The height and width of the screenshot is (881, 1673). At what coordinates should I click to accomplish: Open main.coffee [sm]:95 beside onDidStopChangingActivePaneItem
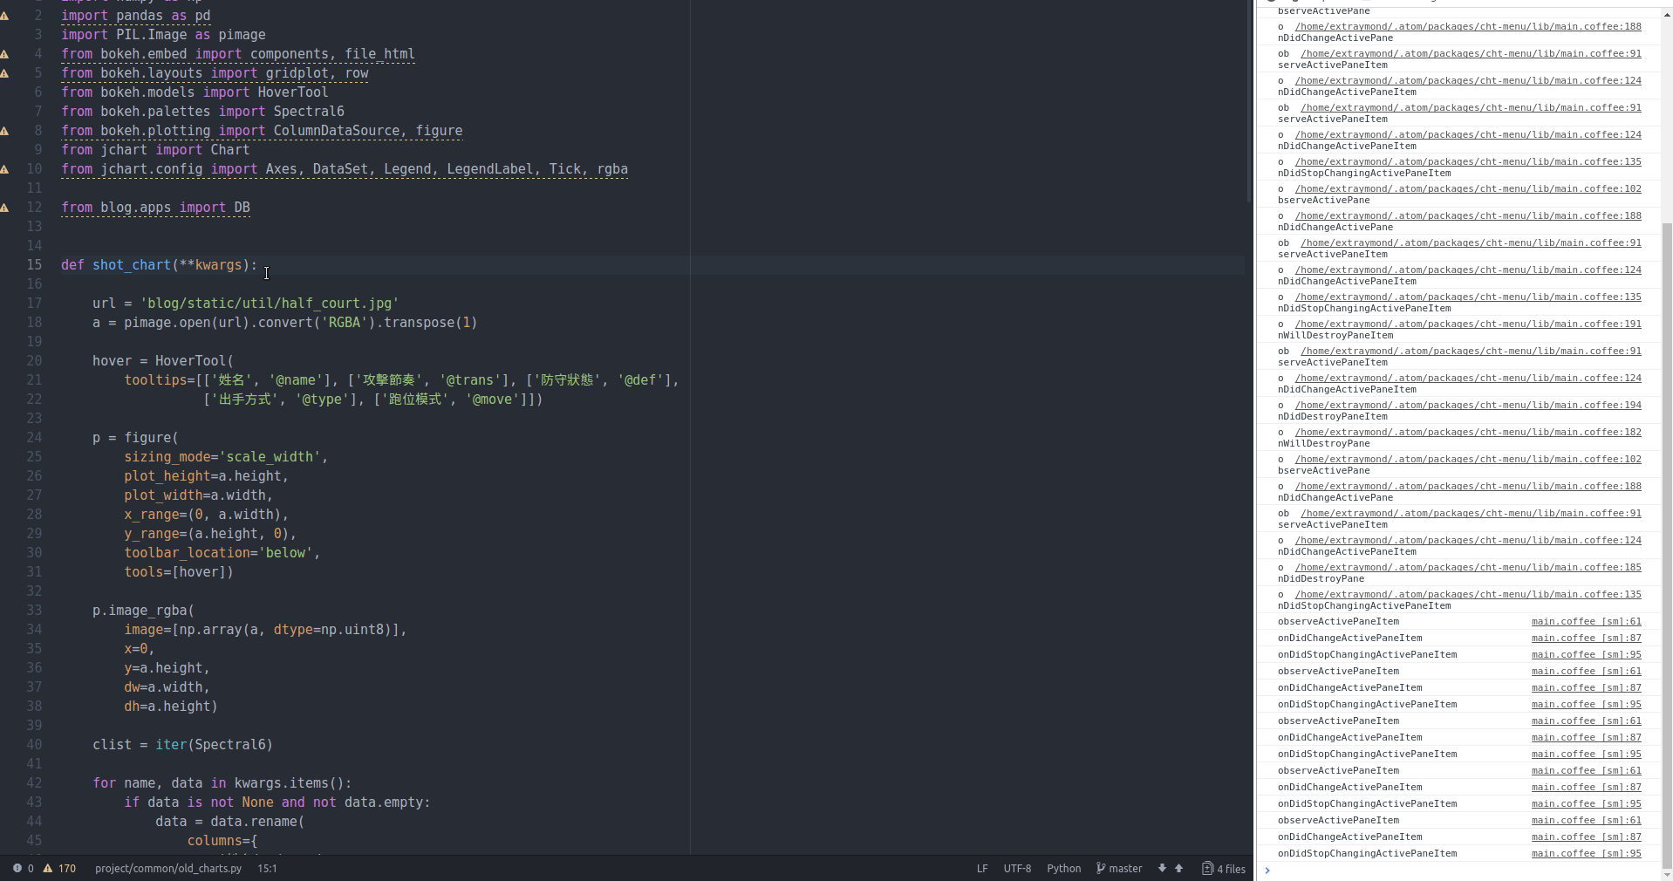coord(1585,654)
